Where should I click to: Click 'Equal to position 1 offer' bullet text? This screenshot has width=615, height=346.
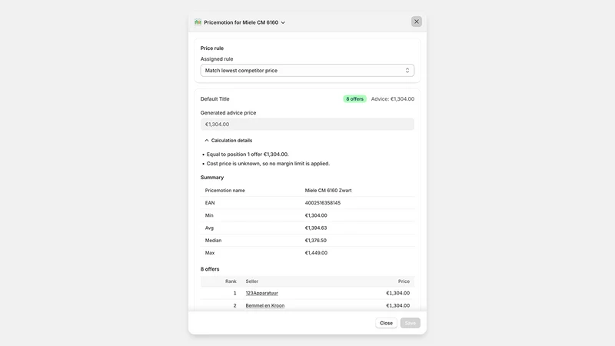[x=248, y=155]
